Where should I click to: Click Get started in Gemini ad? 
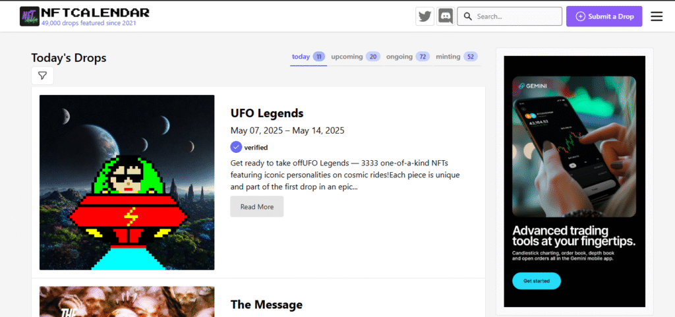[537, 281]
